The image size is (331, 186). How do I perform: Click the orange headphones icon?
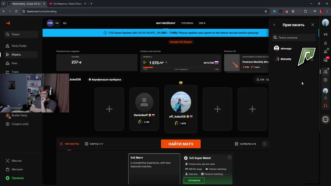pos(326,106)
